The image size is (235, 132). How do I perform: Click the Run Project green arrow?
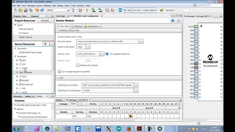coord(87,10)
